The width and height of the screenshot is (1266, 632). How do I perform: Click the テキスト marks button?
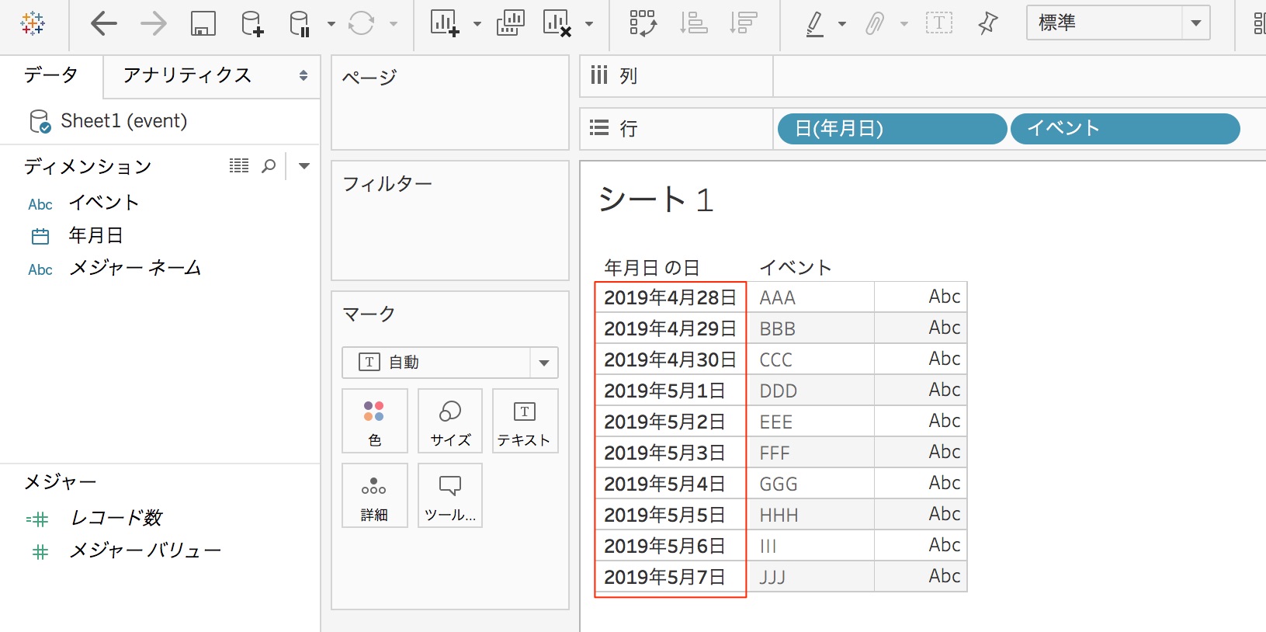coord(525,422)
